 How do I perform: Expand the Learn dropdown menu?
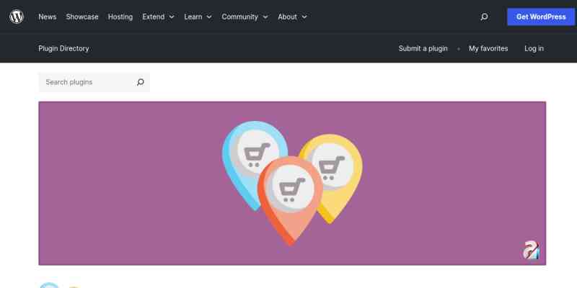pyautogui.click(x=198, y=17)
